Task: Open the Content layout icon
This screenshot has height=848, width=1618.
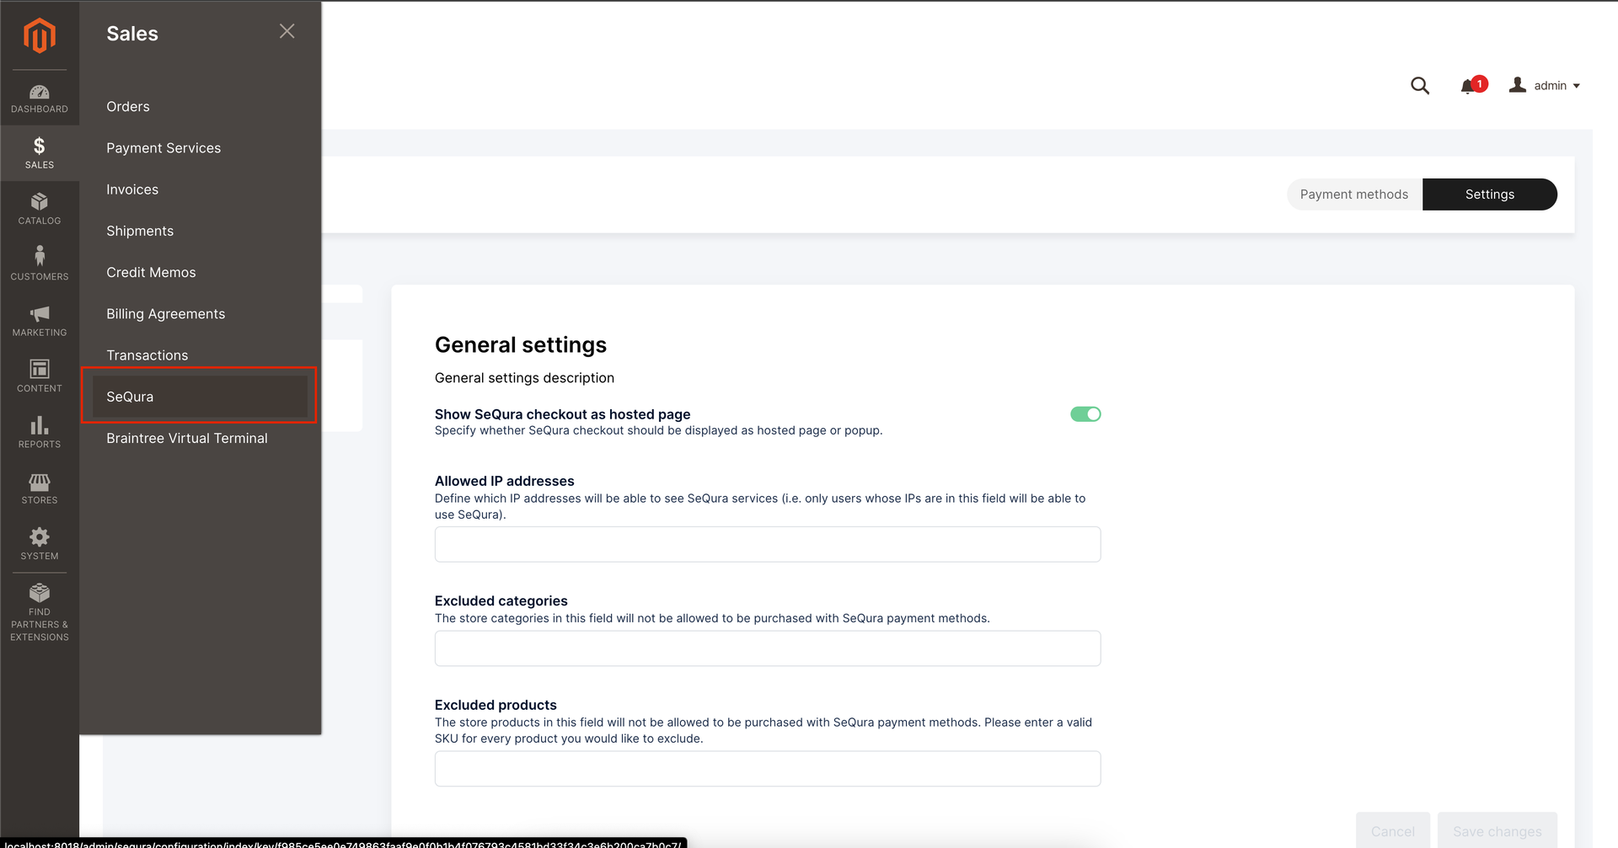Action: pyautogui.click(x=40, y=369)
